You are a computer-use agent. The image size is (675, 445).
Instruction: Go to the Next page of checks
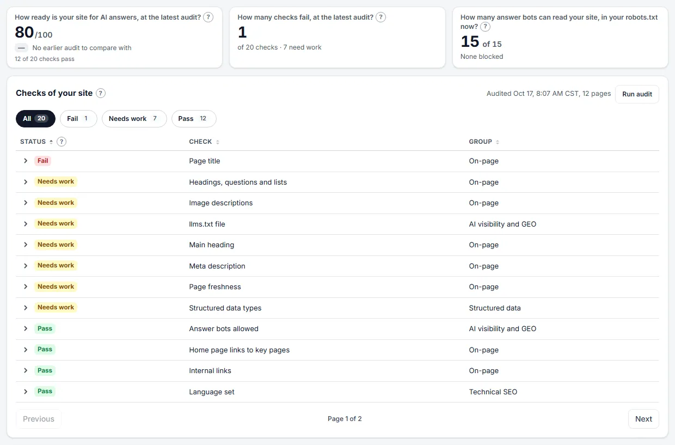[643, 419]
